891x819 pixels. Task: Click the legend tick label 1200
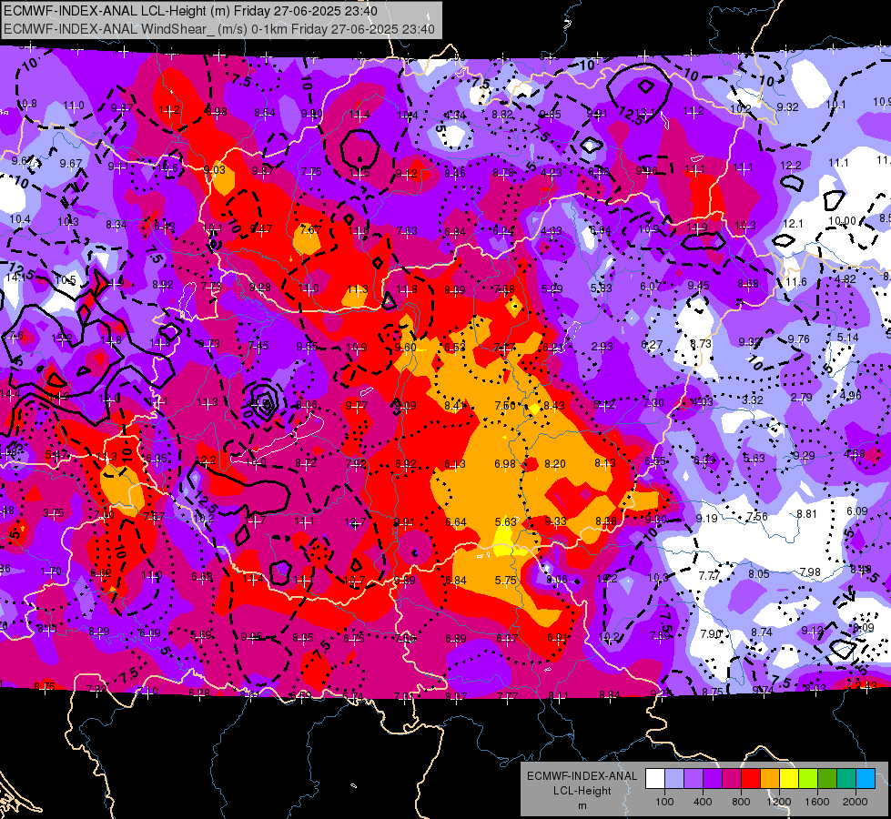coord(779,802)
